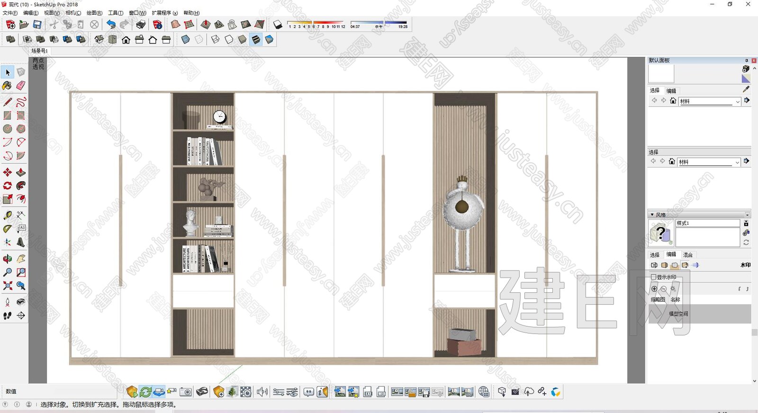Open Watermark Settings button in styles panel
Image resolution: width=758 pixels, height=413 pixels.
click(673, 289)
